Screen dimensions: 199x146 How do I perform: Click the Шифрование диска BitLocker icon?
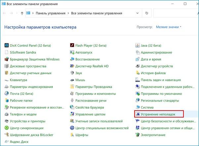coord(7,135)
